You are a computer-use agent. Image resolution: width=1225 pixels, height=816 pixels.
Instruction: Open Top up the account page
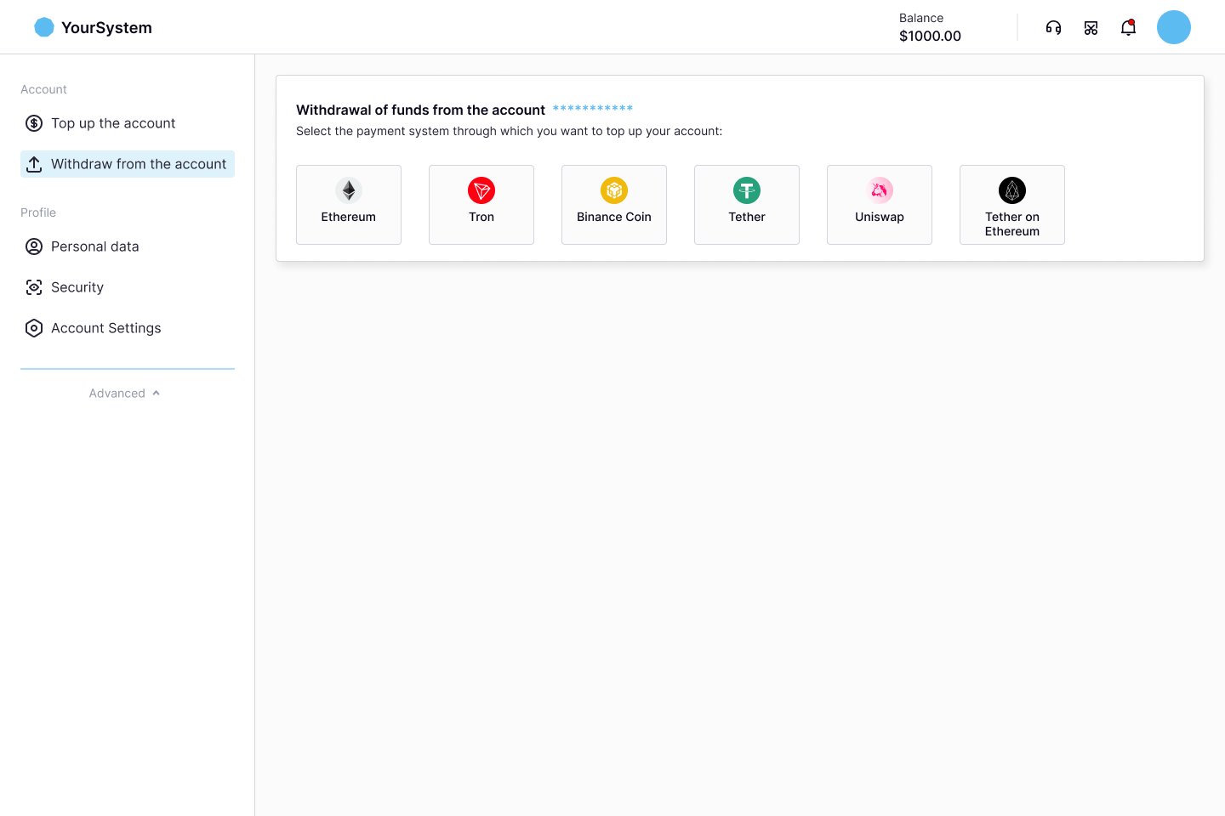click(113, 123)
